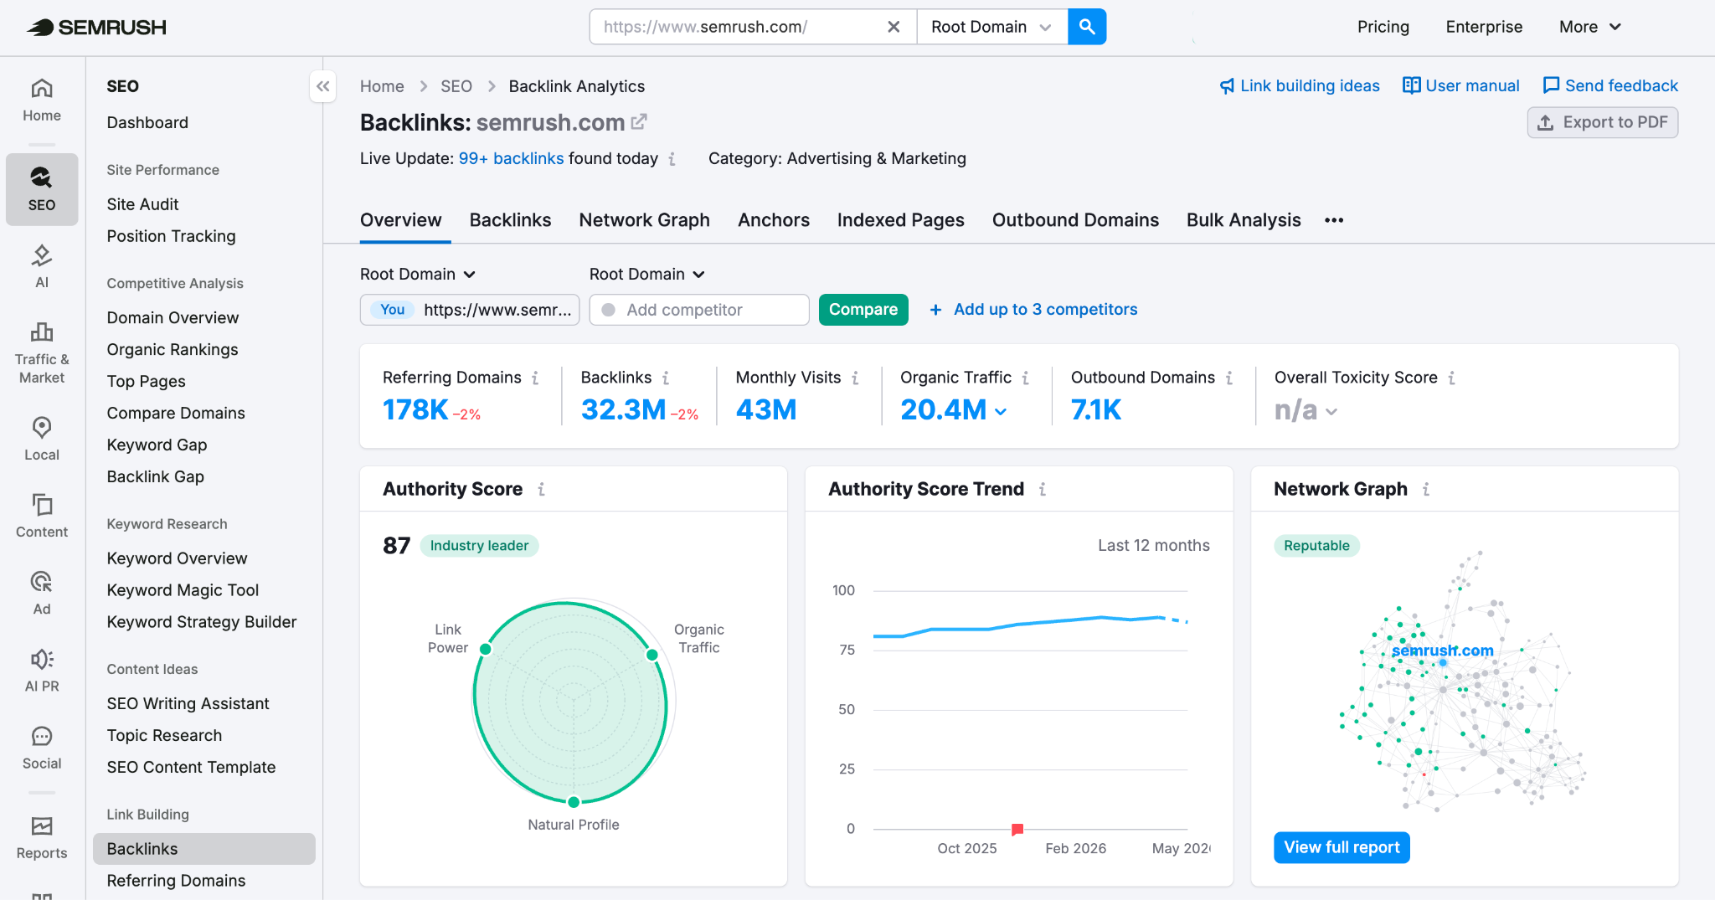Open the Reports sidebar section
The image size is (1715, 900).
point(42,837)
